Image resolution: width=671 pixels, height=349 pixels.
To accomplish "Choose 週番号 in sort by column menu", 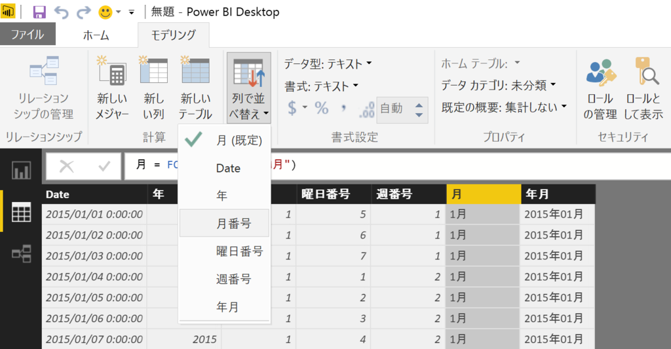I will (225, 279).
